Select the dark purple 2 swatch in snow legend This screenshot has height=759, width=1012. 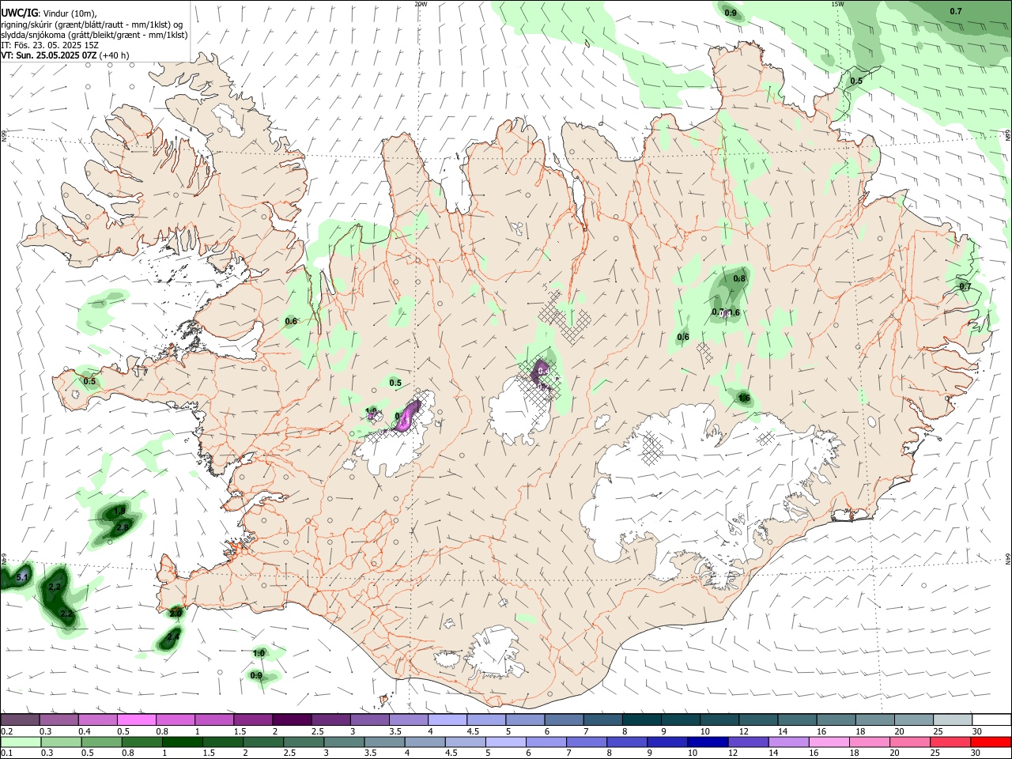tap(292, 719)
